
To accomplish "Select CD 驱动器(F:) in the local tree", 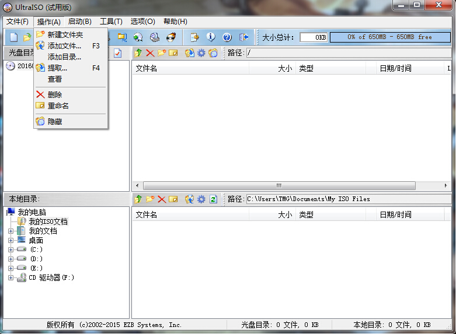I will (51, 277).
